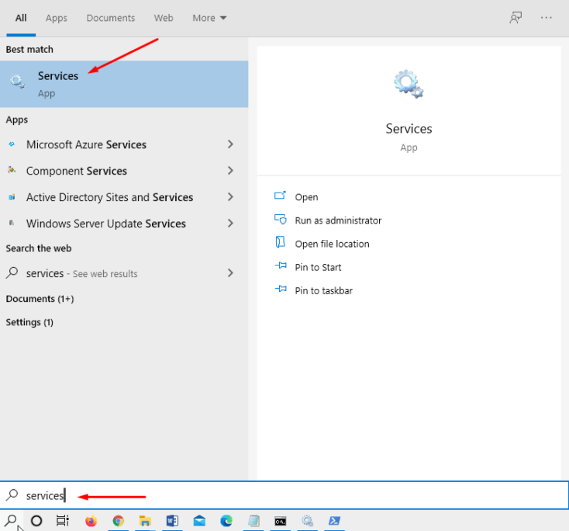Open File Explorer from the taskbar
The height and width of the screenshot is (531, 569).
pyautogui.click(x=145, y=521)
